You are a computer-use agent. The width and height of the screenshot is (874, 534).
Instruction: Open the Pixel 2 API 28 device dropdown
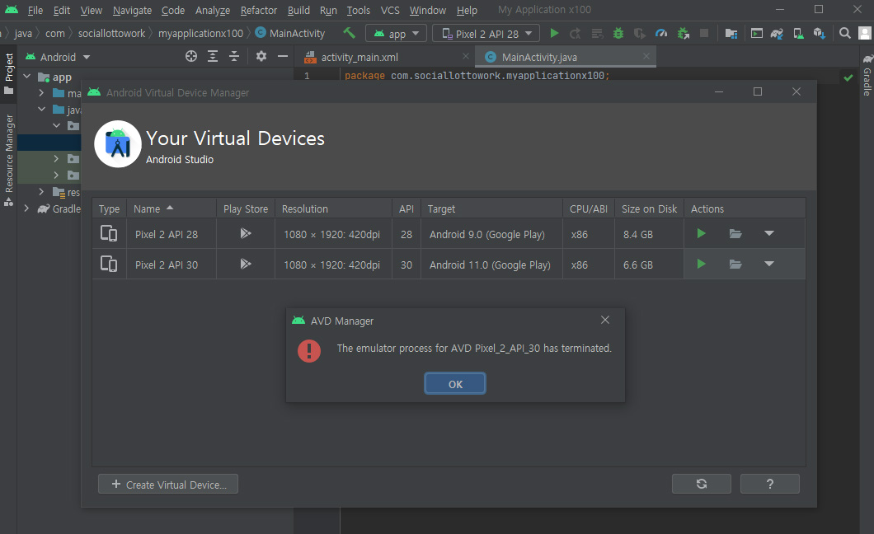pos(486,34)
